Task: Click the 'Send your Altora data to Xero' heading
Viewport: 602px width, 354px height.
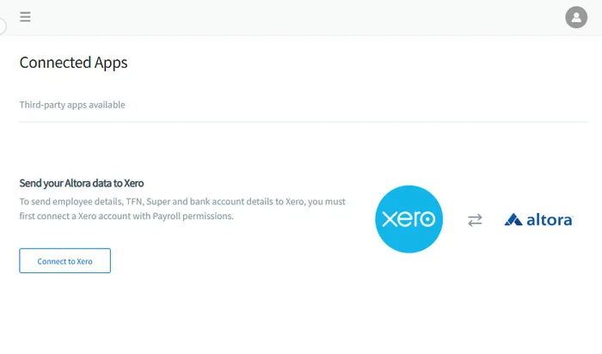Action: pyautogui.click(x=81, y=183)
